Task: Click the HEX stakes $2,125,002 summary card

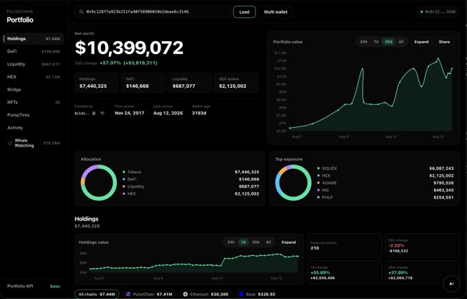Action: point(236,83)
